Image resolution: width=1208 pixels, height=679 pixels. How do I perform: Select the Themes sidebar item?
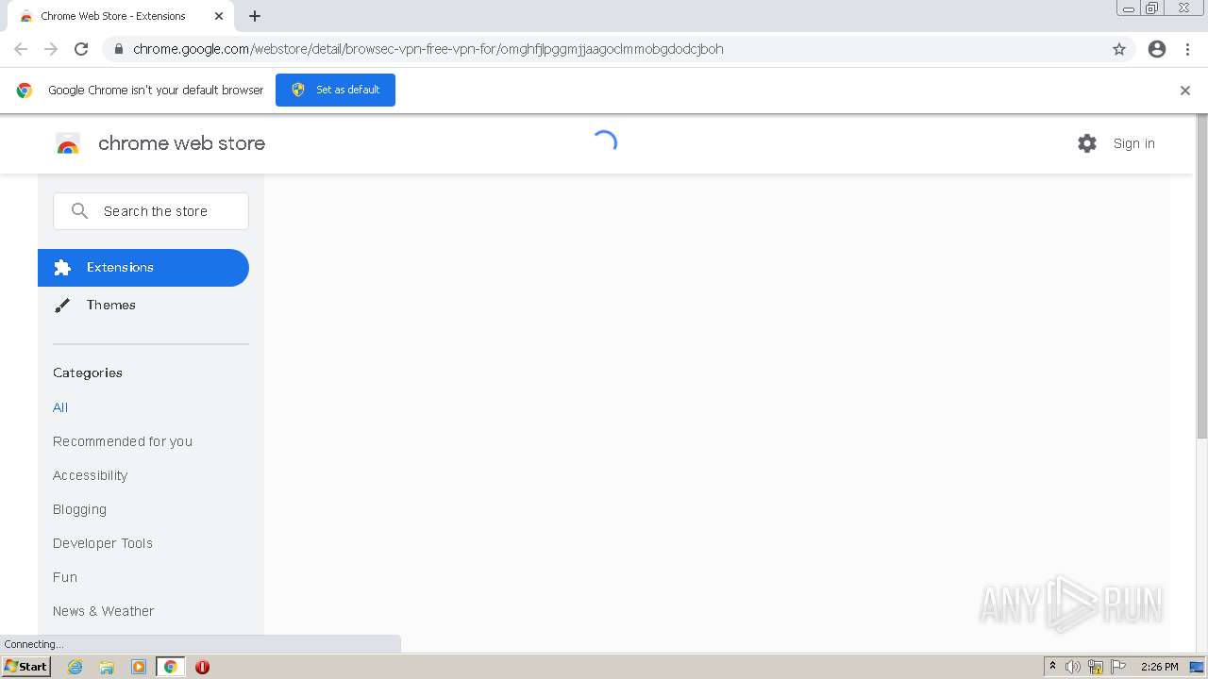tap(143, 305)
